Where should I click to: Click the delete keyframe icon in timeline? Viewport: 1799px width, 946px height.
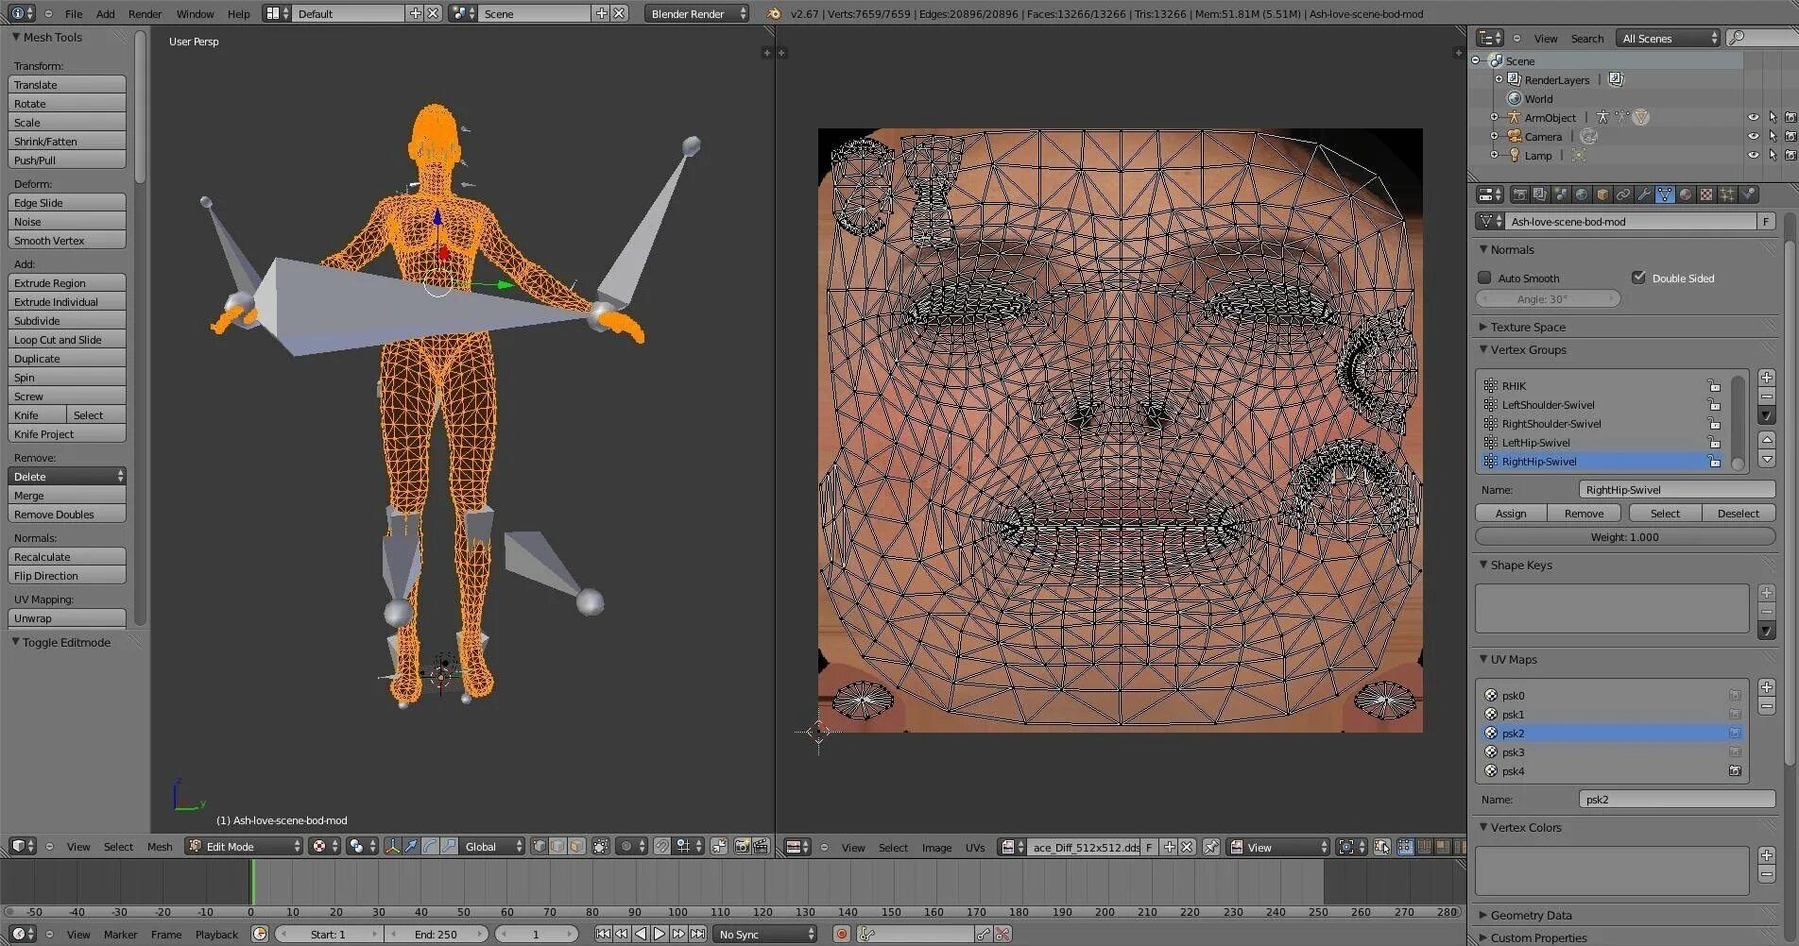[1002, 934]
